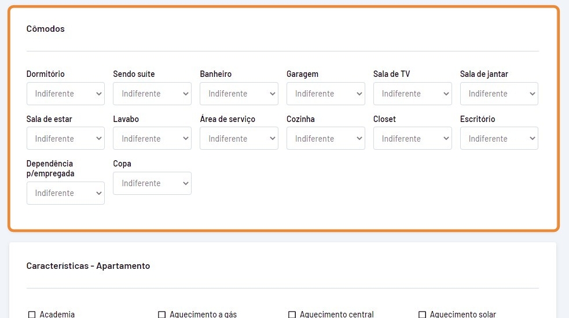Expand the Área de serviço dropdown
This screenshot has height=318, width=569.
click(238, 139)
